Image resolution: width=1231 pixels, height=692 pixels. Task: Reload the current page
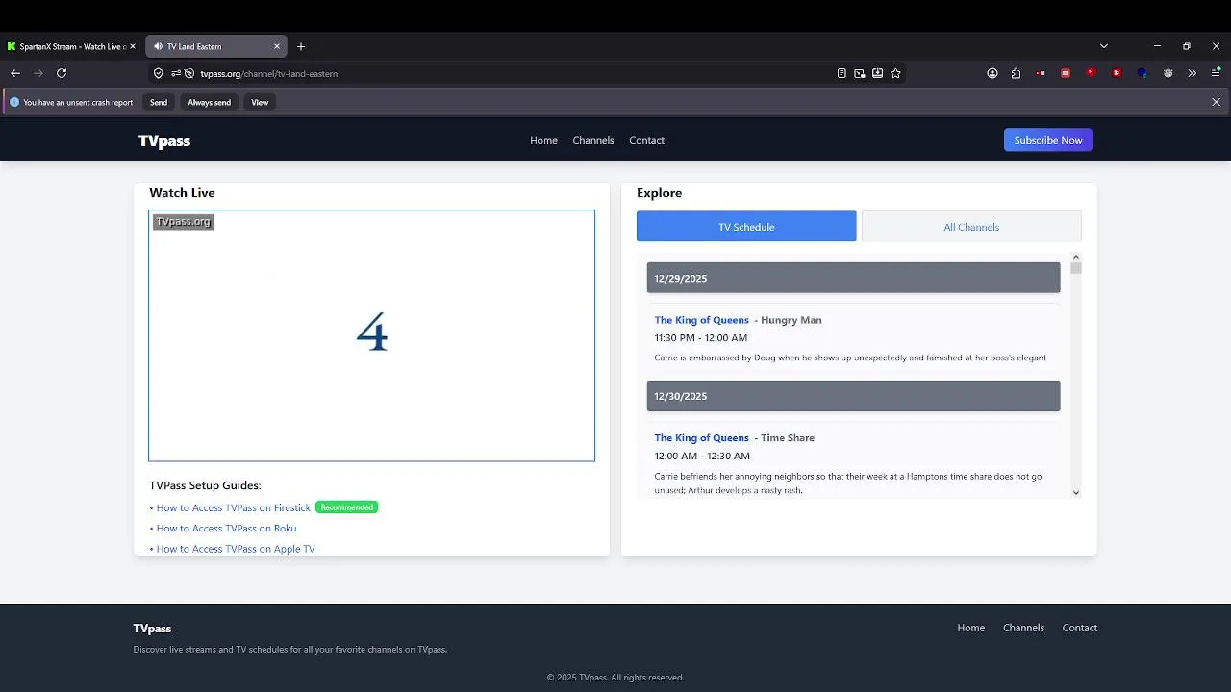(x=62, y=73)
